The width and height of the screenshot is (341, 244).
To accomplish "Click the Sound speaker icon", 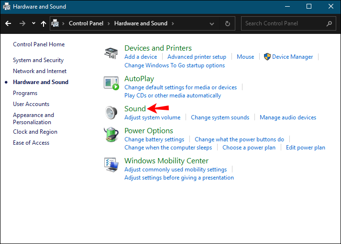I will tap(111, 113).
